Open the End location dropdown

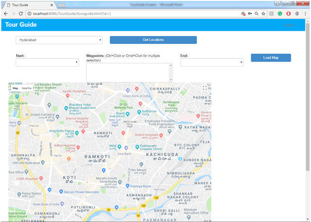point(212,62)
